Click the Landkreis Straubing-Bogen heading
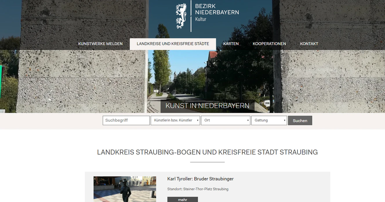Image resolution: width=385 pixels, height=202 pixels. [207, 152]
